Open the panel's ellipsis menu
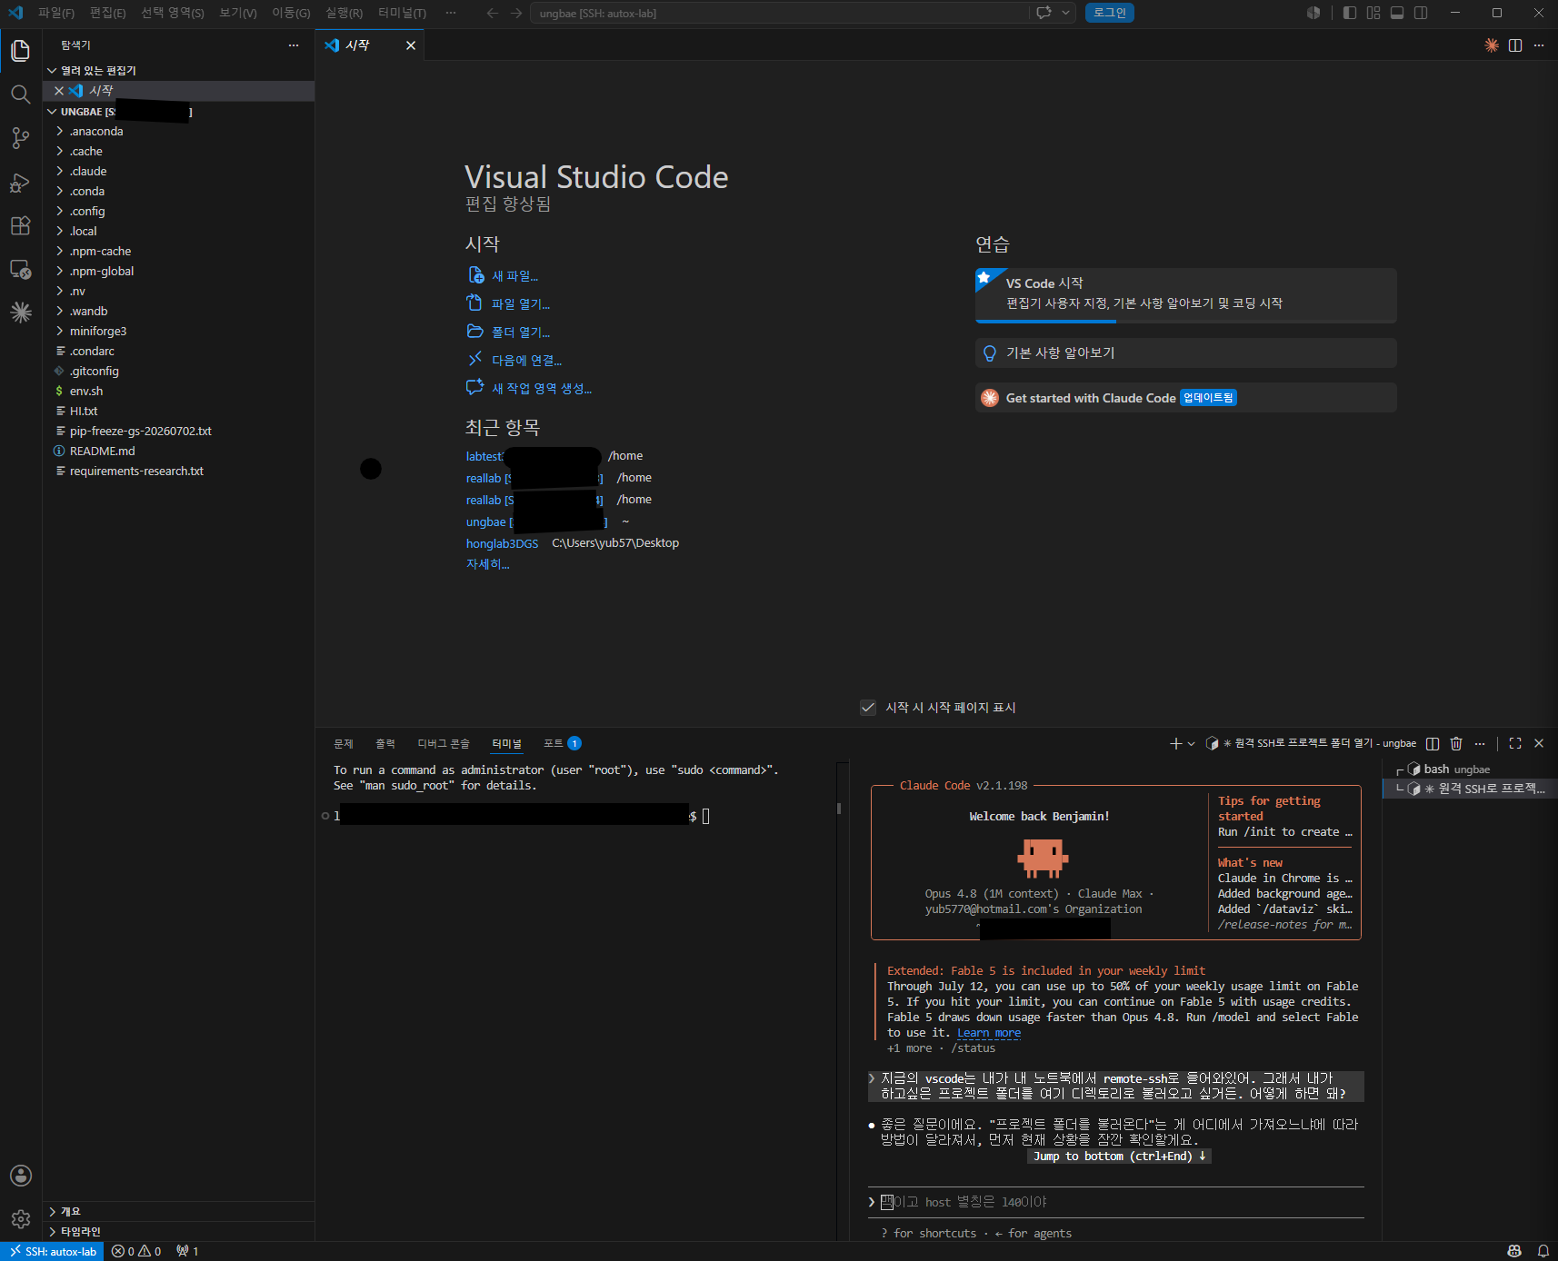 (1480, 744)
